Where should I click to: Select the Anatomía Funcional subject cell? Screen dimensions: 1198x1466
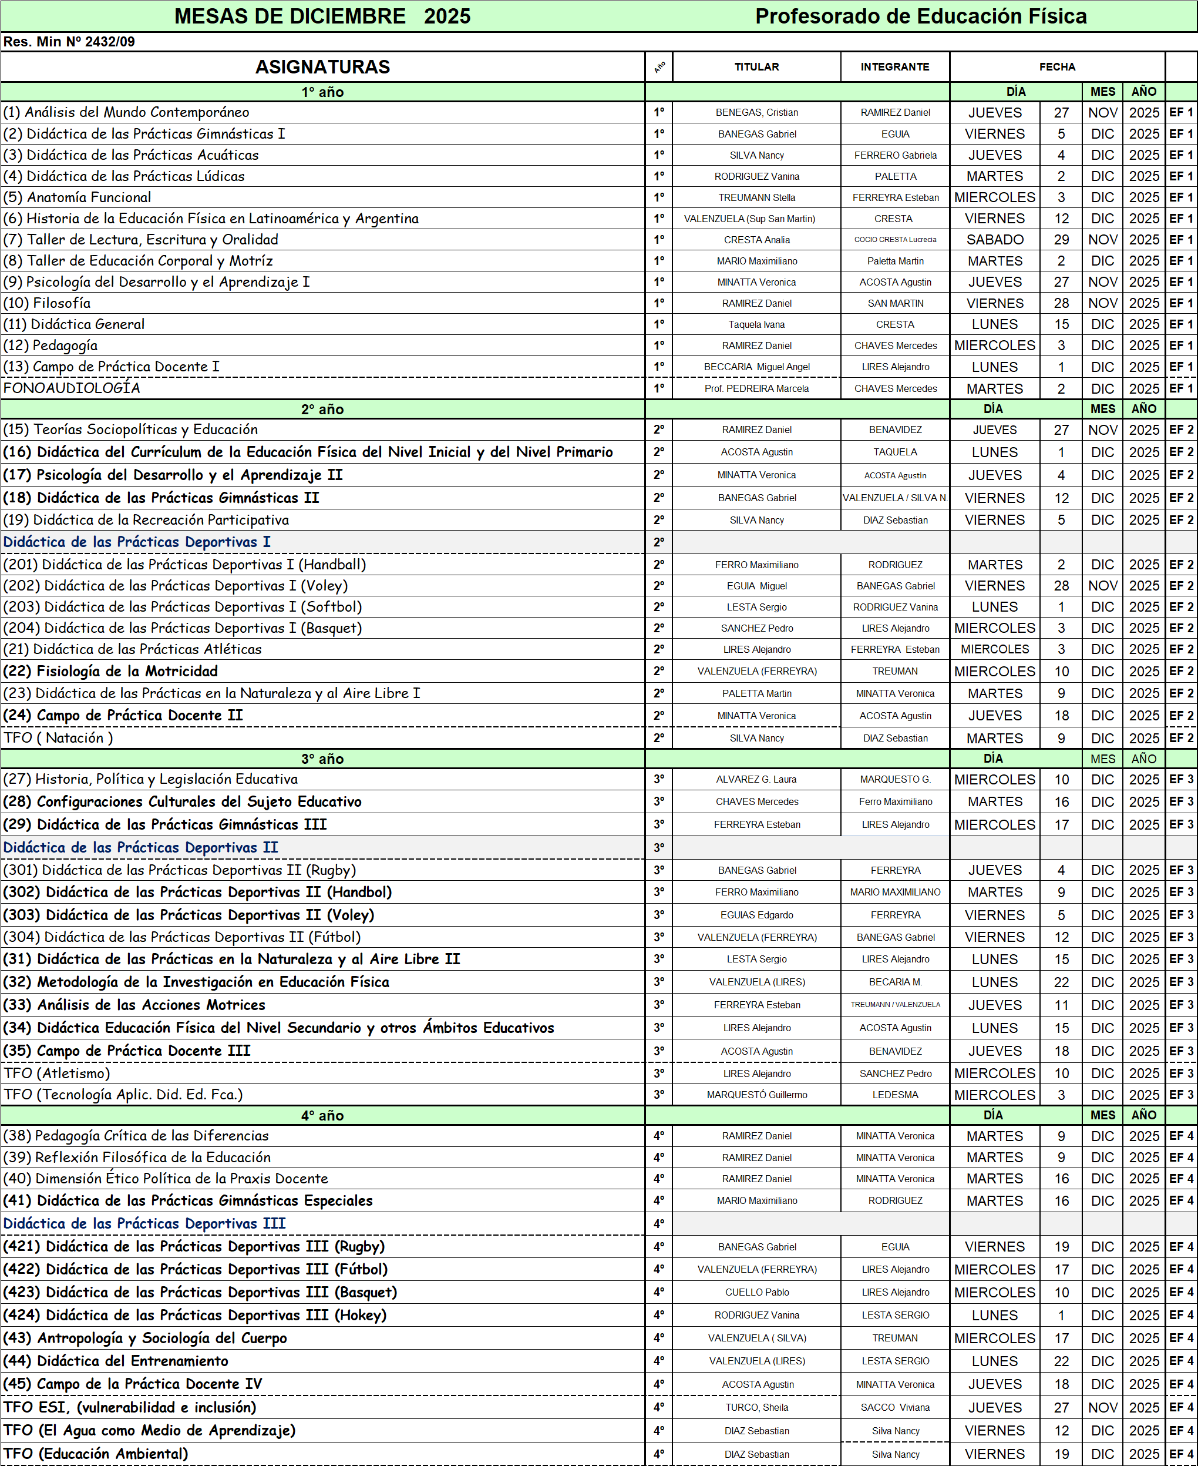point(78,197)
